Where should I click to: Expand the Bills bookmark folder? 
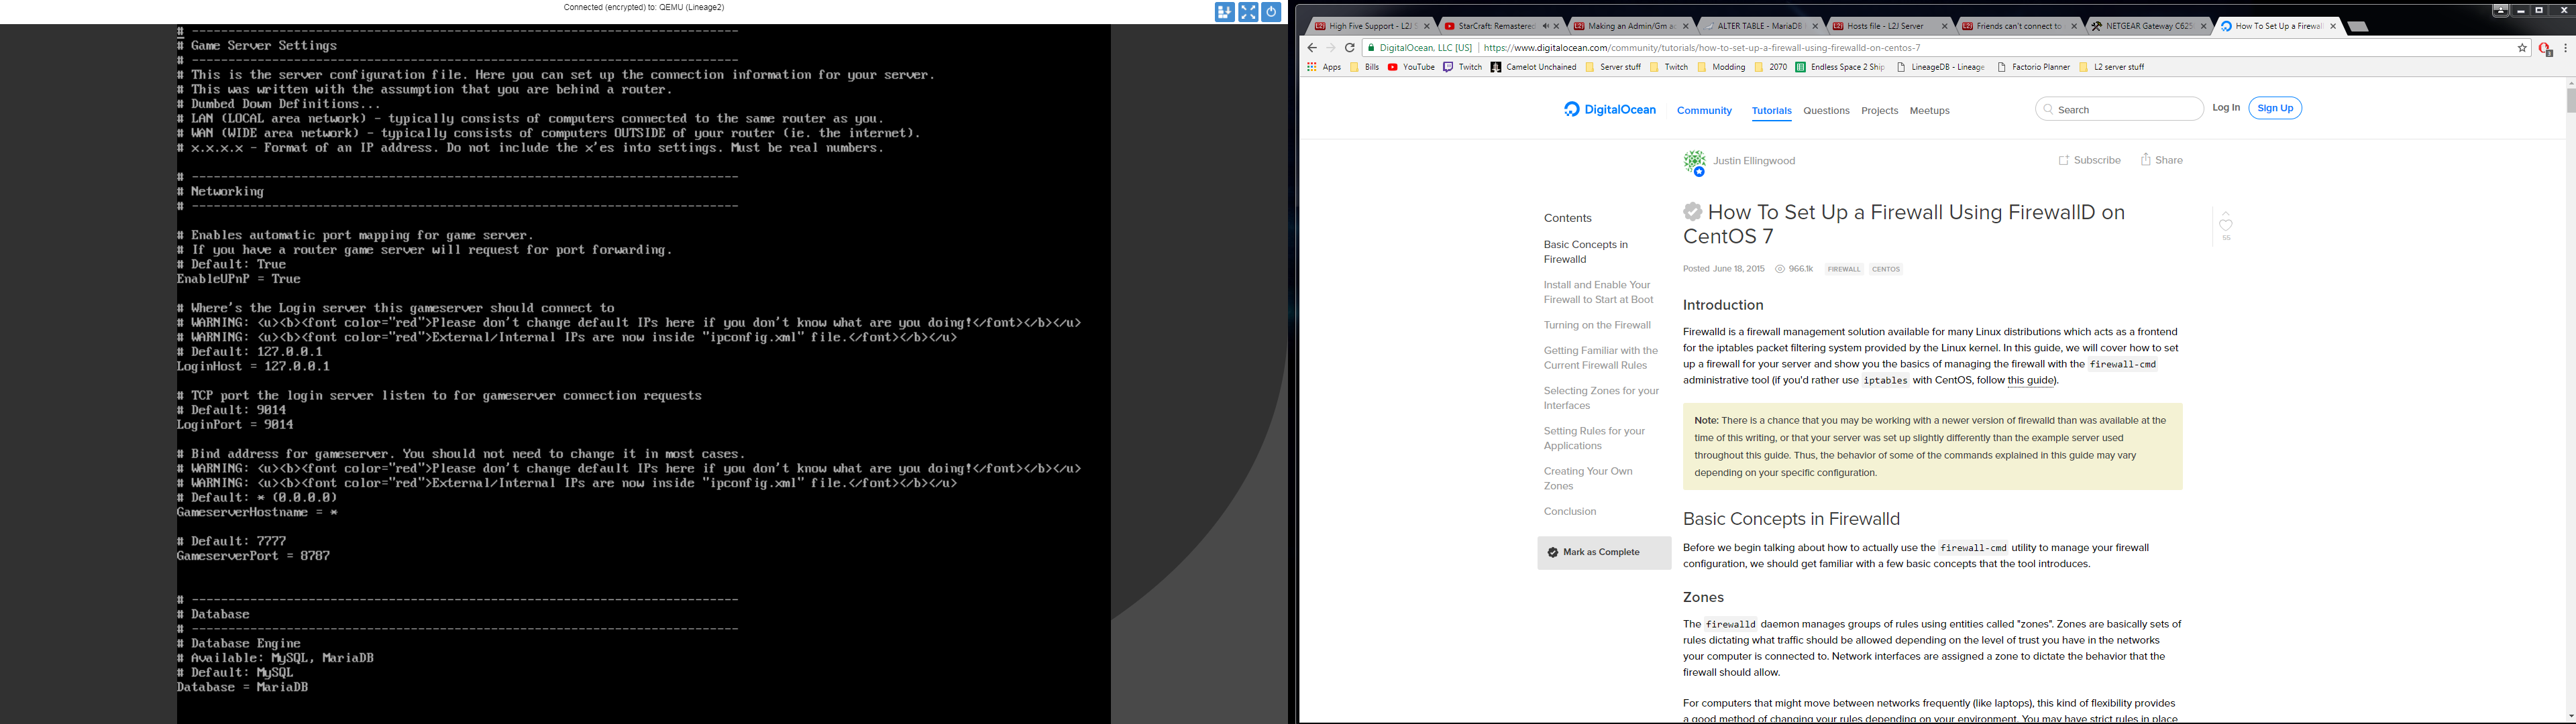coord(1365,67)
